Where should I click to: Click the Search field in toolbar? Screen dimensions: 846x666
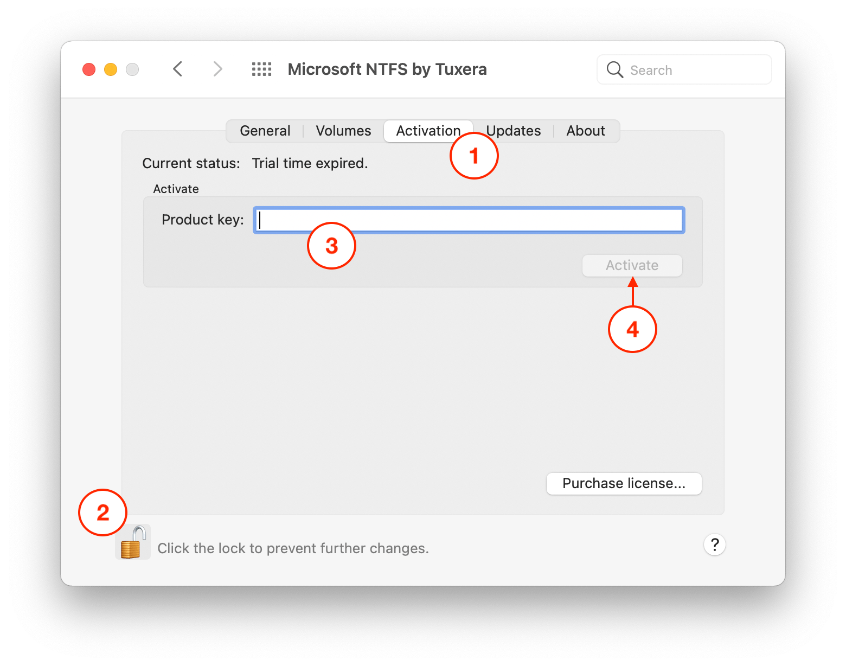click(x=684, y=70)
